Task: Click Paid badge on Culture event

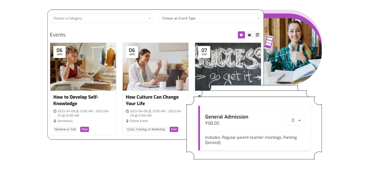Action: pos(174,129)
